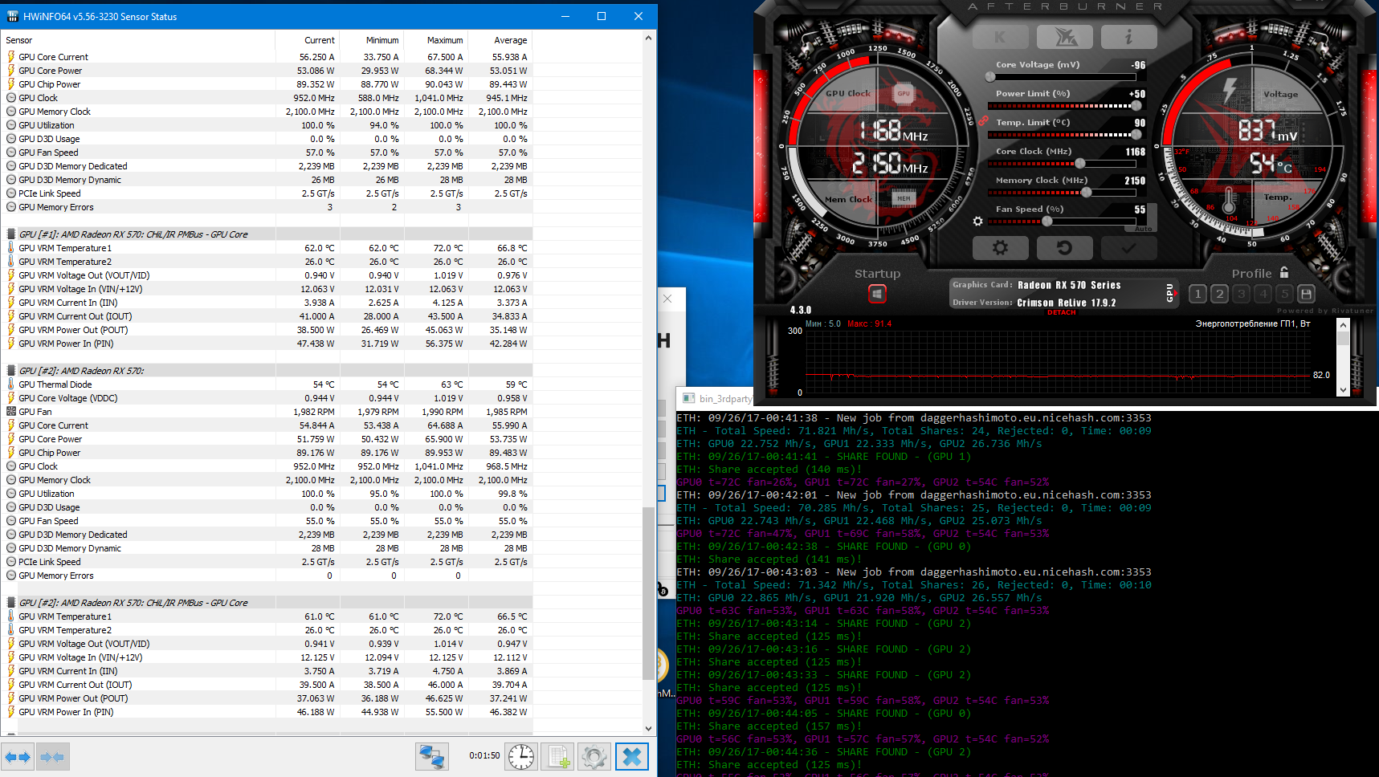Click HWiNFO blue X close sensors button
The image size is (1379, 777).
point(632,757)
